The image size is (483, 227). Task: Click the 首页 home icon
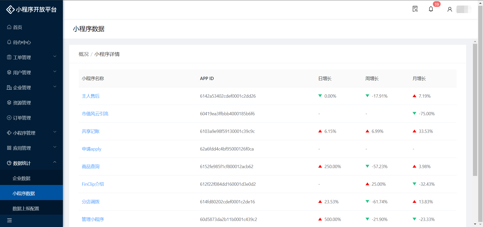[9, 27]
